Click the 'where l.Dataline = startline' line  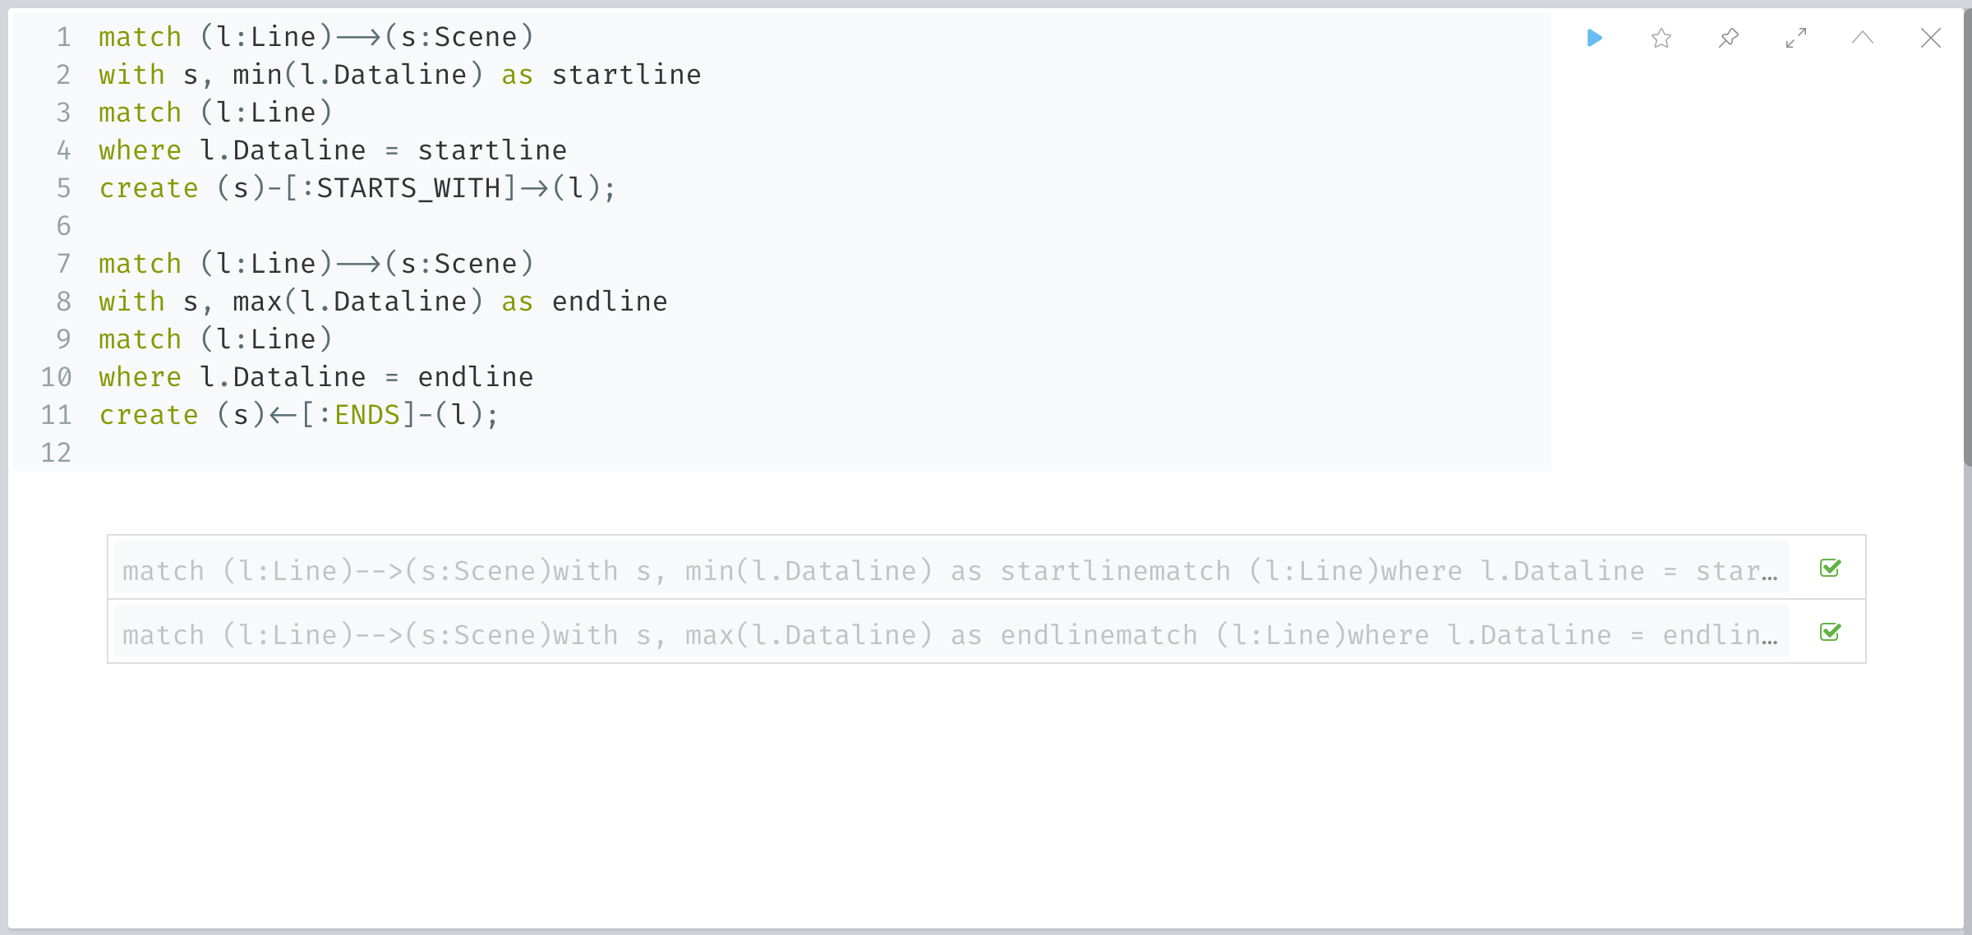pos(333,150)
